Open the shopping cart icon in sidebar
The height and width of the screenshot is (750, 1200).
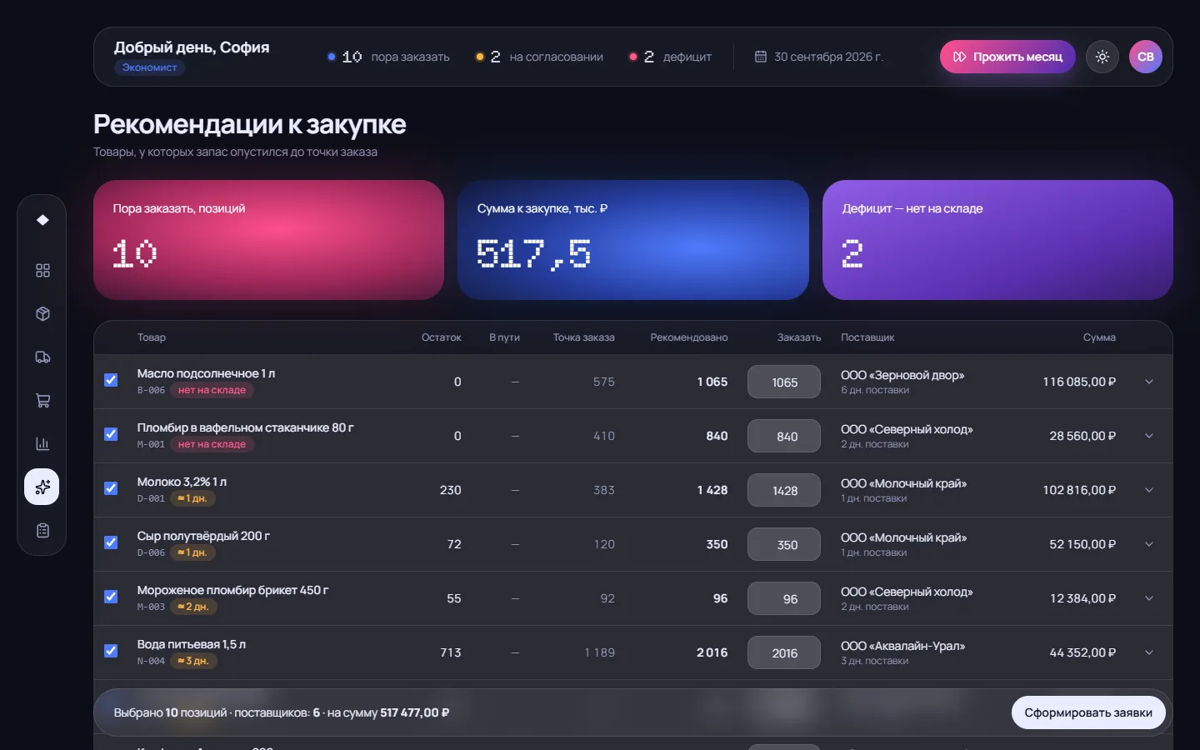pyautogui.click(x=42, y=401)
